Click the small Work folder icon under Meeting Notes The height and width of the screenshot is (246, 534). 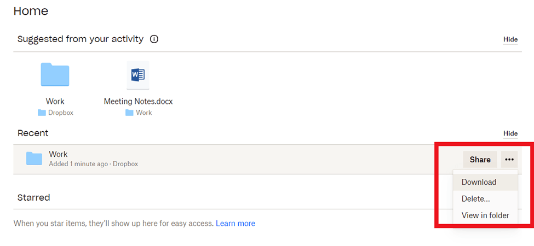point(129,113)
